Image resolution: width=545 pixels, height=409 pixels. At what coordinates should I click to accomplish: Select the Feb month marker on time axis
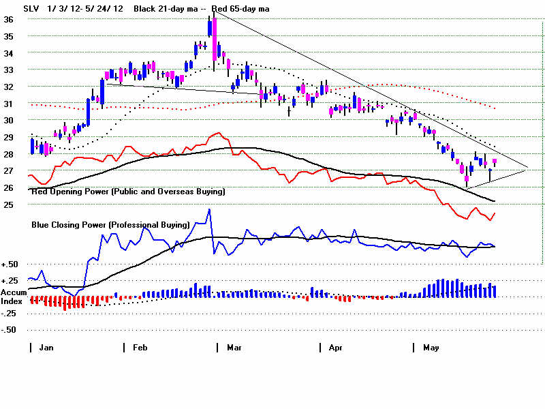[138, 348]
